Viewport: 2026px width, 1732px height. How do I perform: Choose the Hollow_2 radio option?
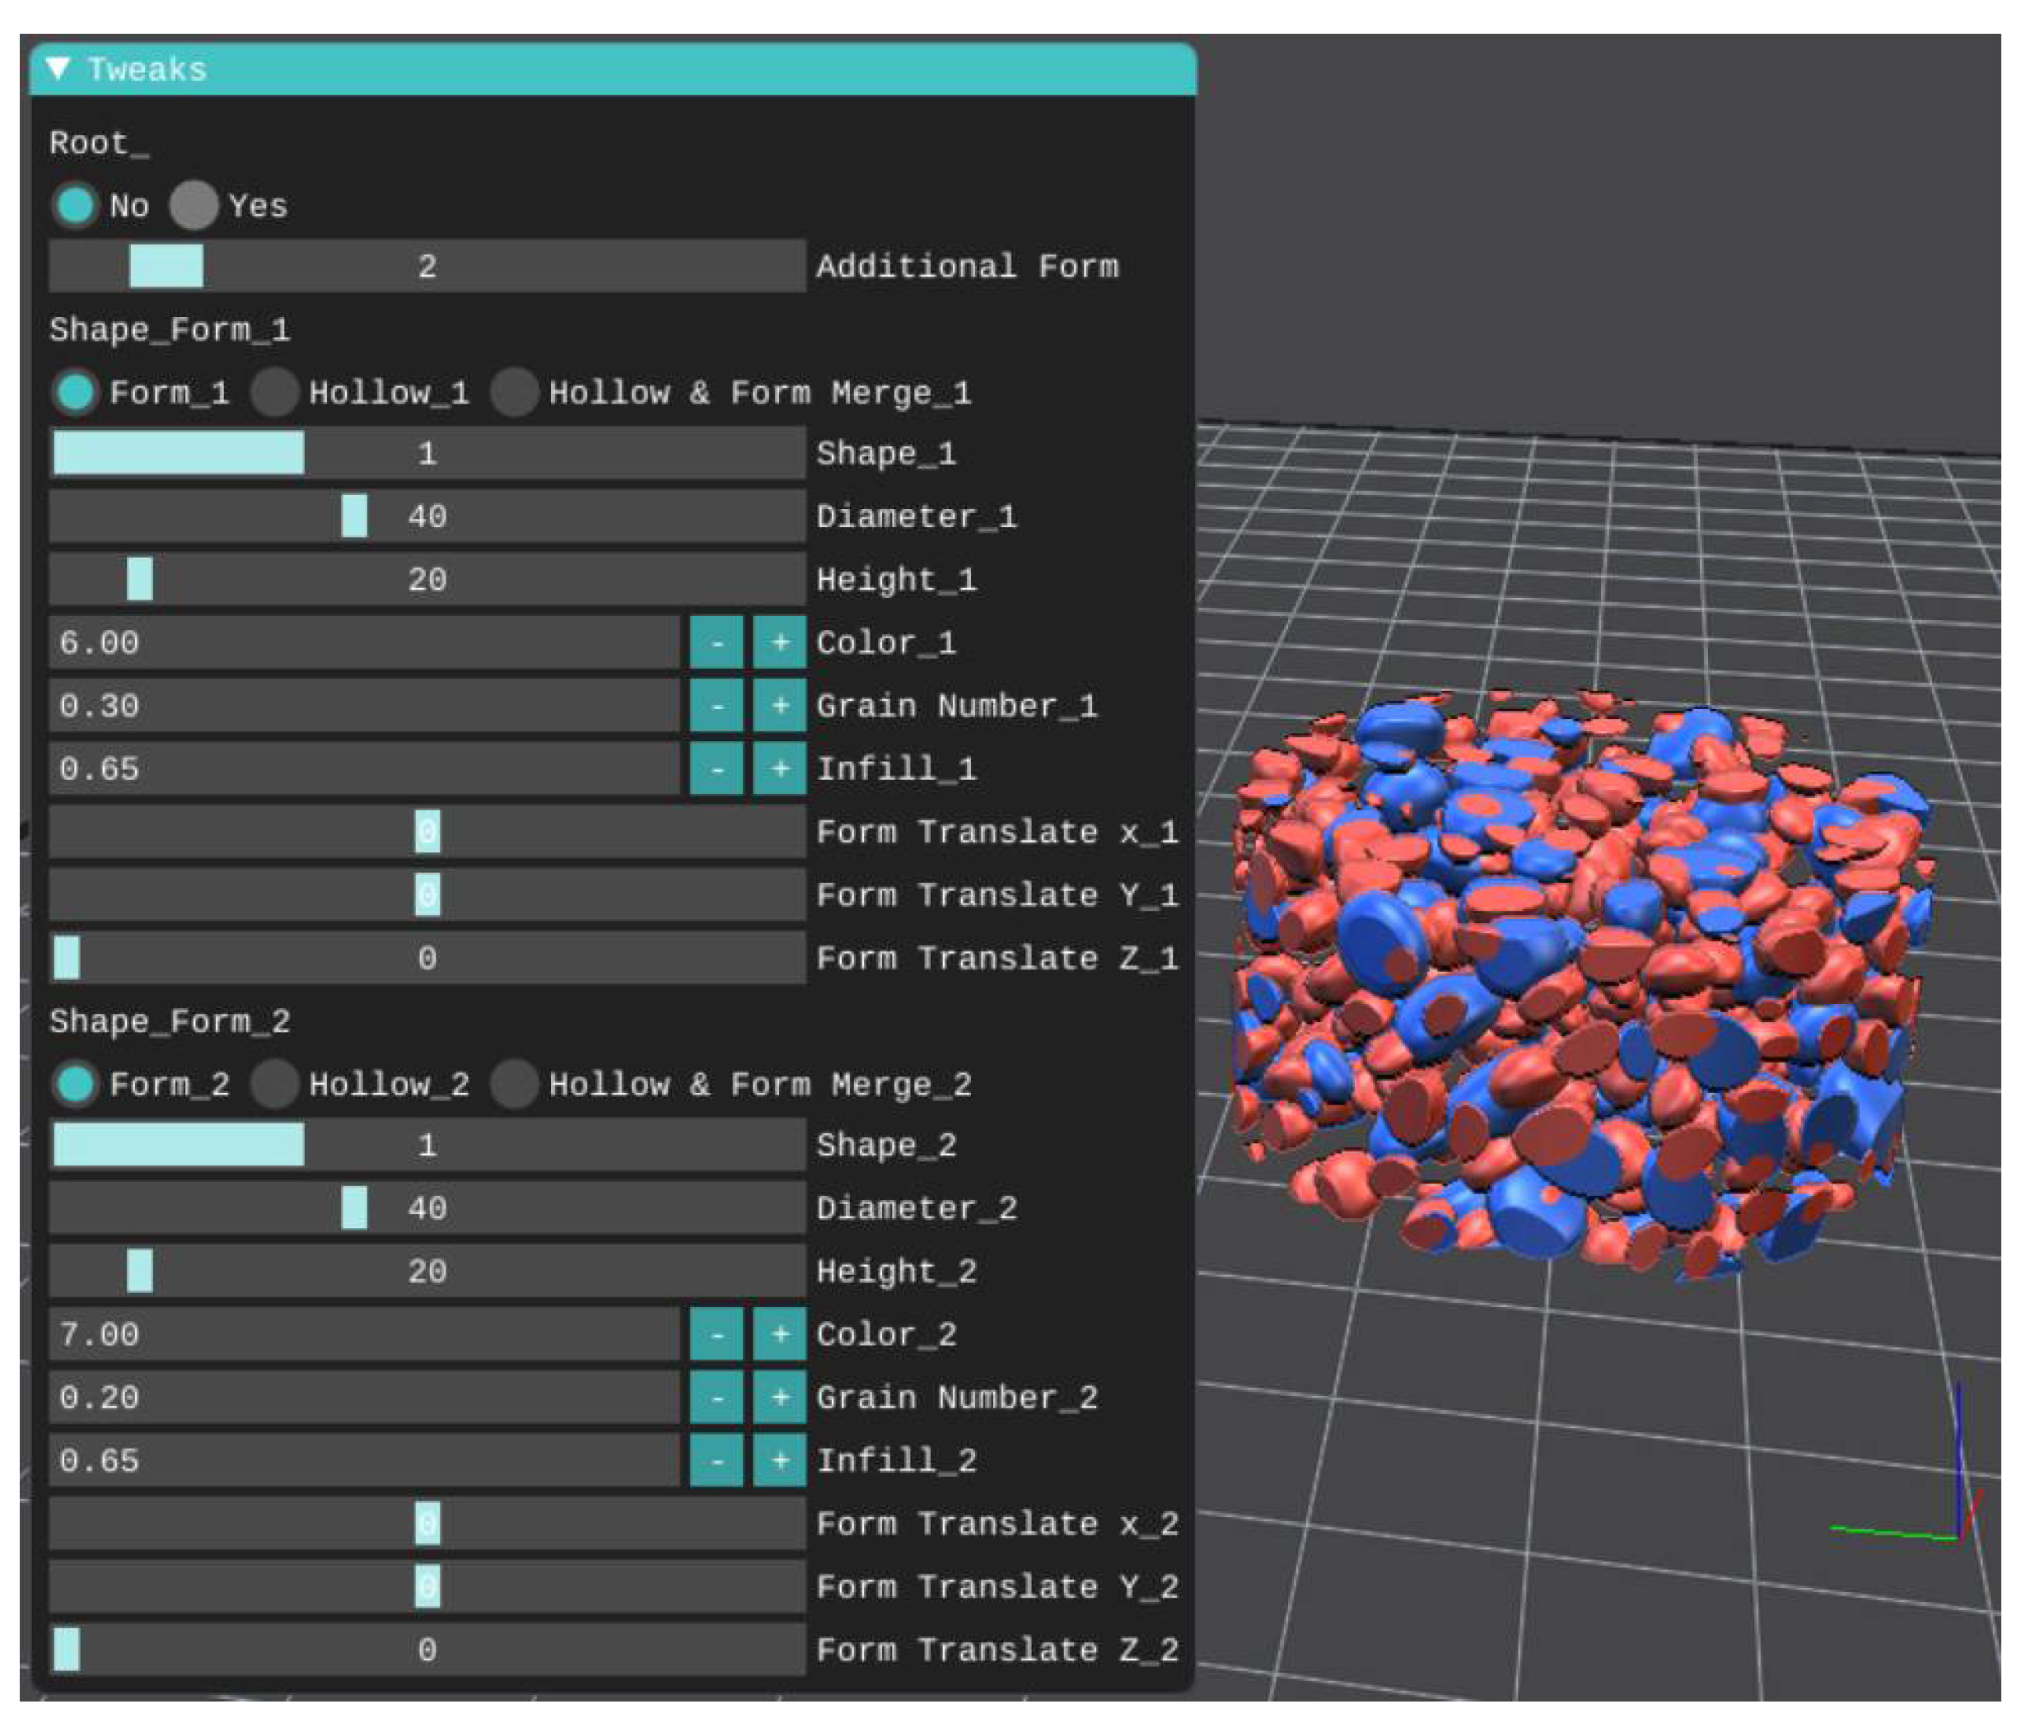(x=275, y=1085)
